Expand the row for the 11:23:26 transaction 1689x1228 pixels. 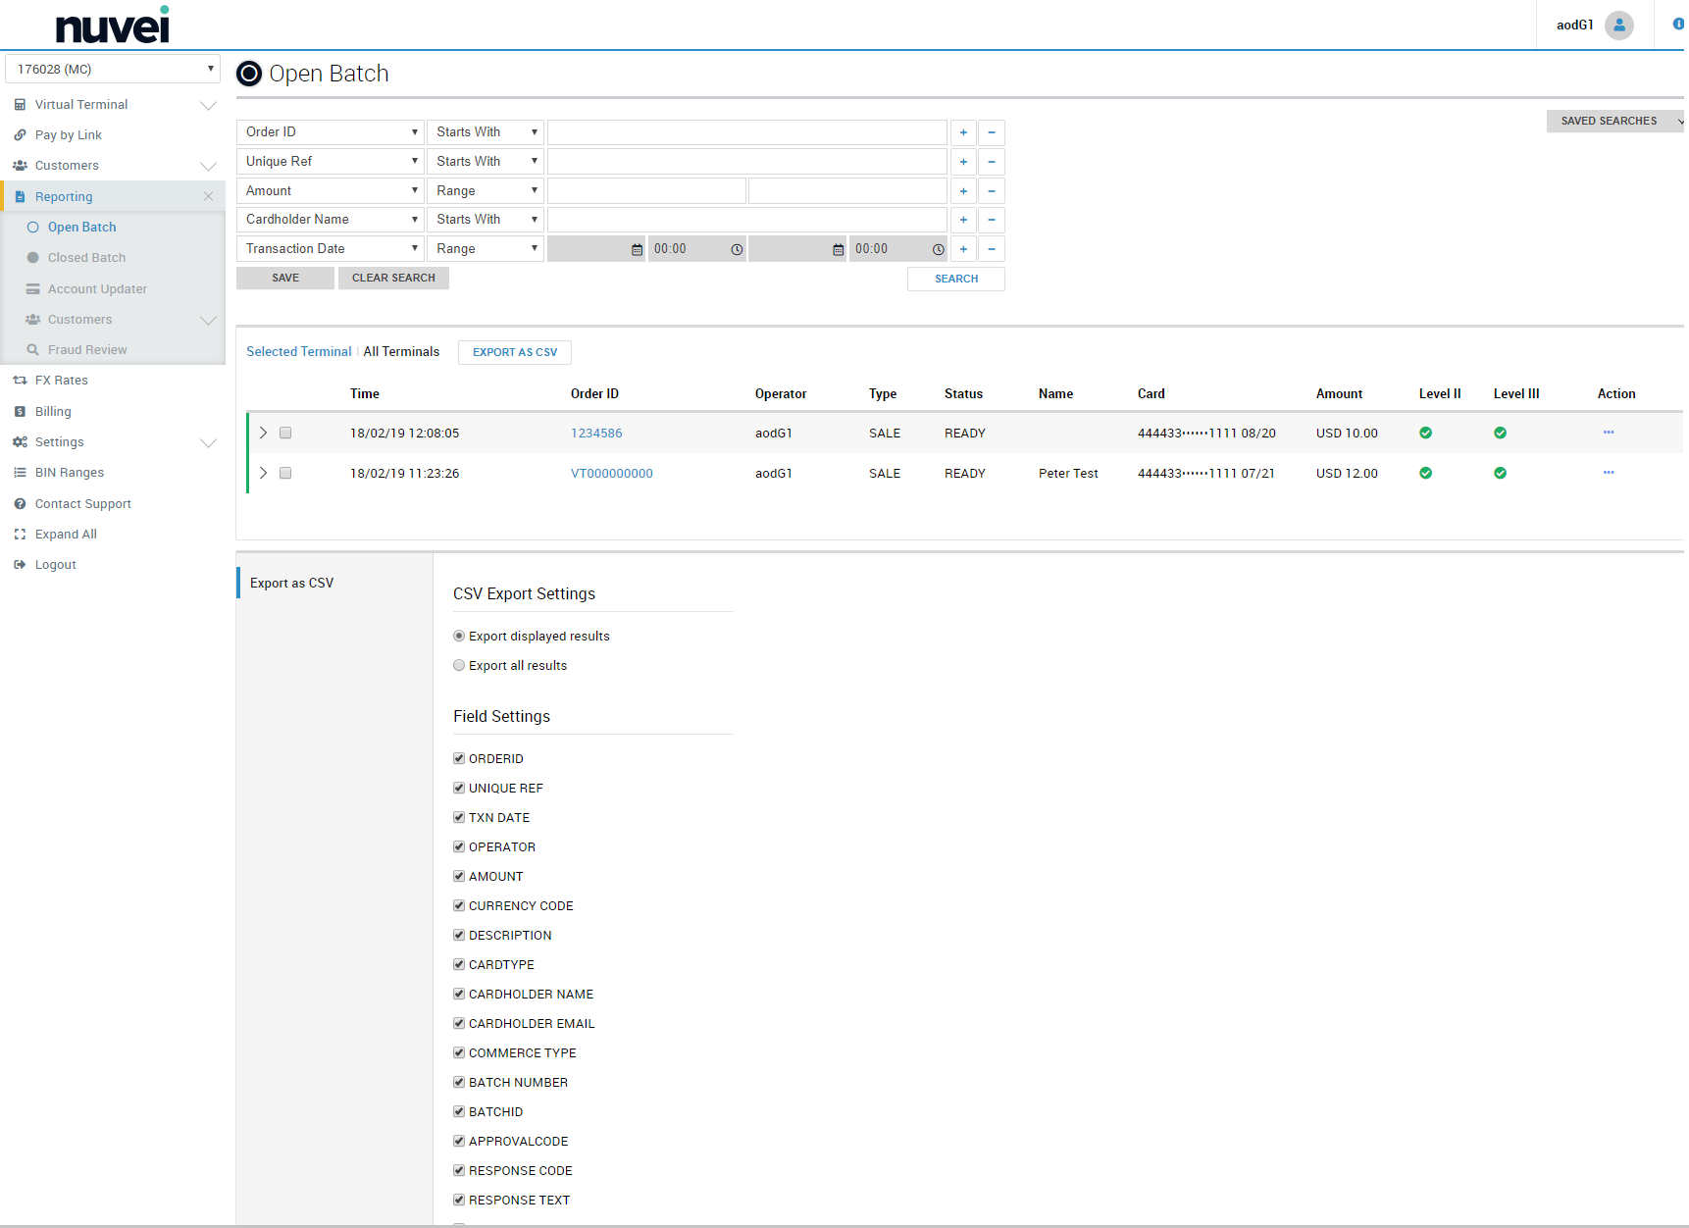[263, 473]
